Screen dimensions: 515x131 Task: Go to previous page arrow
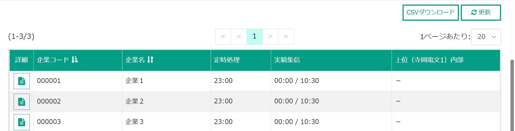239,37
